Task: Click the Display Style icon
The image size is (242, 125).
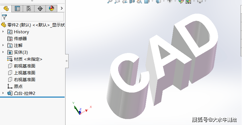Action: click(x=159, y=1)
